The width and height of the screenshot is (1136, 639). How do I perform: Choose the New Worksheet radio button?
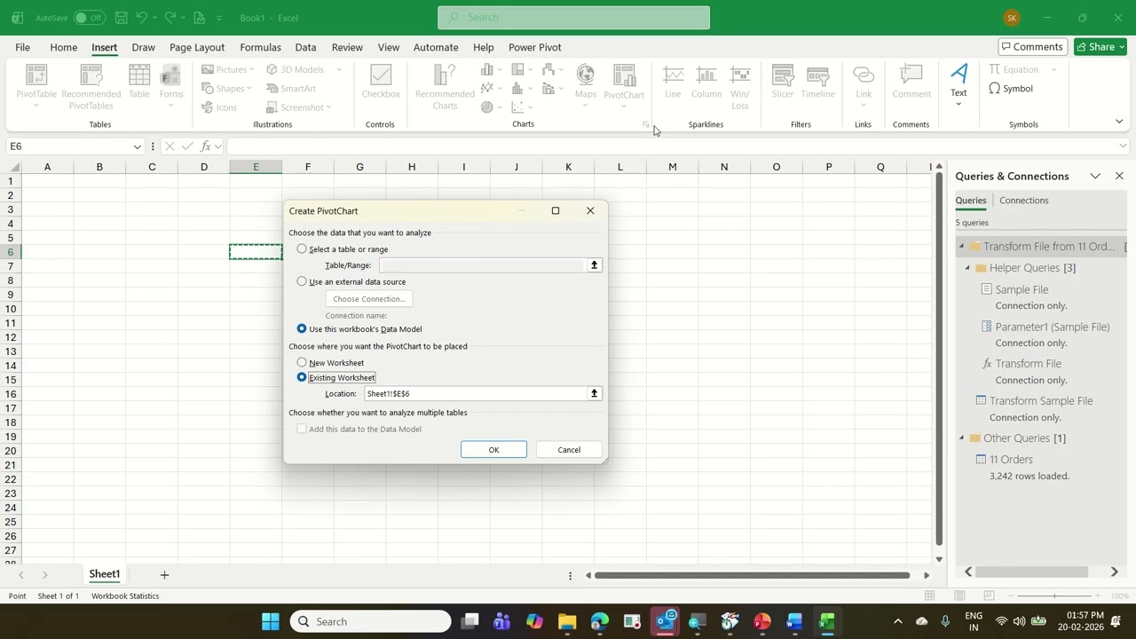point(302,362)
